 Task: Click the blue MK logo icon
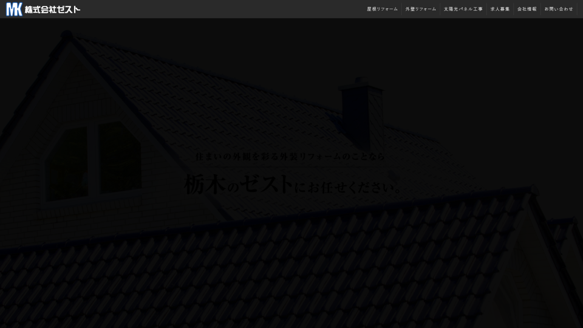pyautogui.click(x=14, y=9)
